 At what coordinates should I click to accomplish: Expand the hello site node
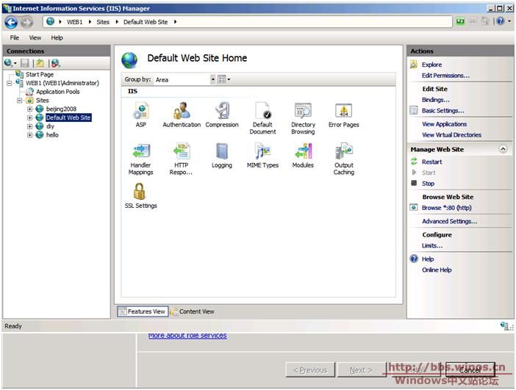pos(29,135)
